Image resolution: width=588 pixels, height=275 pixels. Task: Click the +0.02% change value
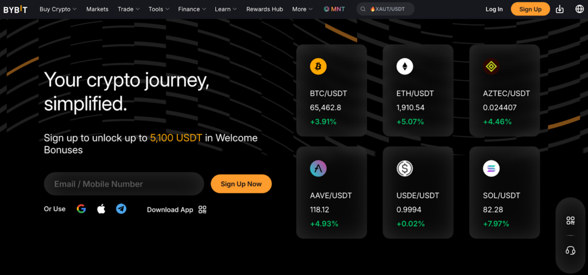click(411, 224)
